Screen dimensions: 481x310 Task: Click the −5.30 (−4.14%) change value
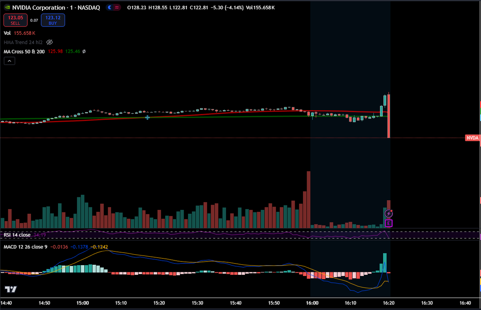tap(227, 8)
